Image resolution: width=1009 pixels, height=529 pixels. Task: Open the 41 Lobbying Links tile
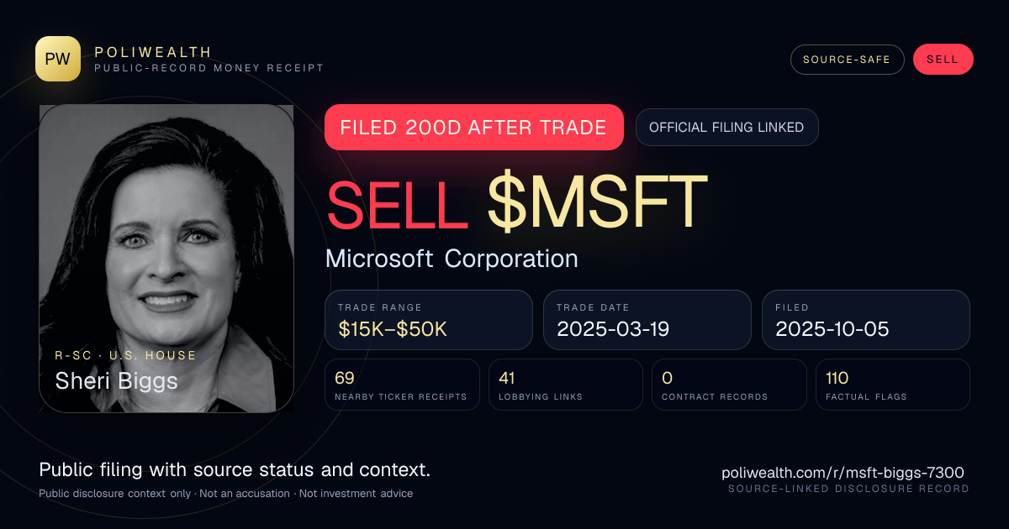tap(566, 385)
